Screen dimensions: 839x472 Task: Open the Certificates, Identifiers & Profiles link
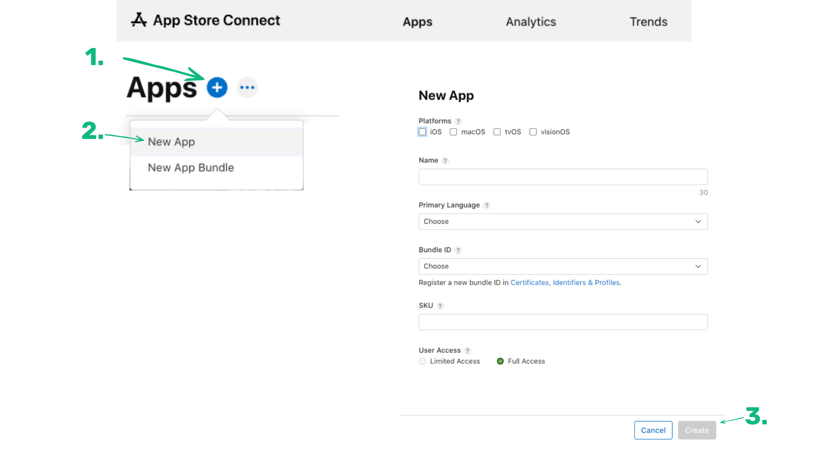565,282
